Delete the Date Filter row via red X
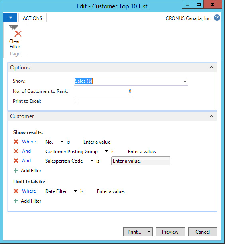Viewport: 225px width, 244px height. click(16, 191)
